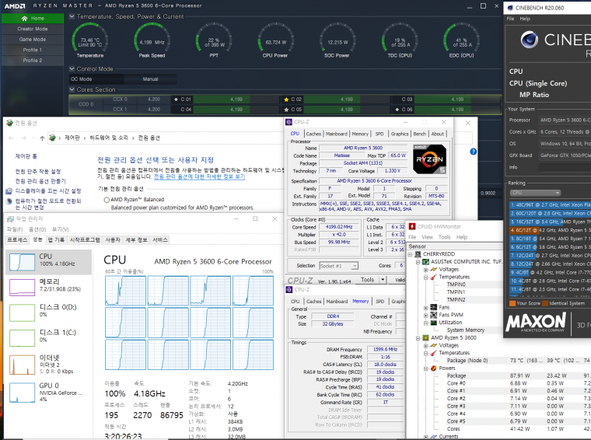Click the dot marker beside core C 06
Viewport: 591px width, 440px height.
pyautogui.click(x=397, y=110)
